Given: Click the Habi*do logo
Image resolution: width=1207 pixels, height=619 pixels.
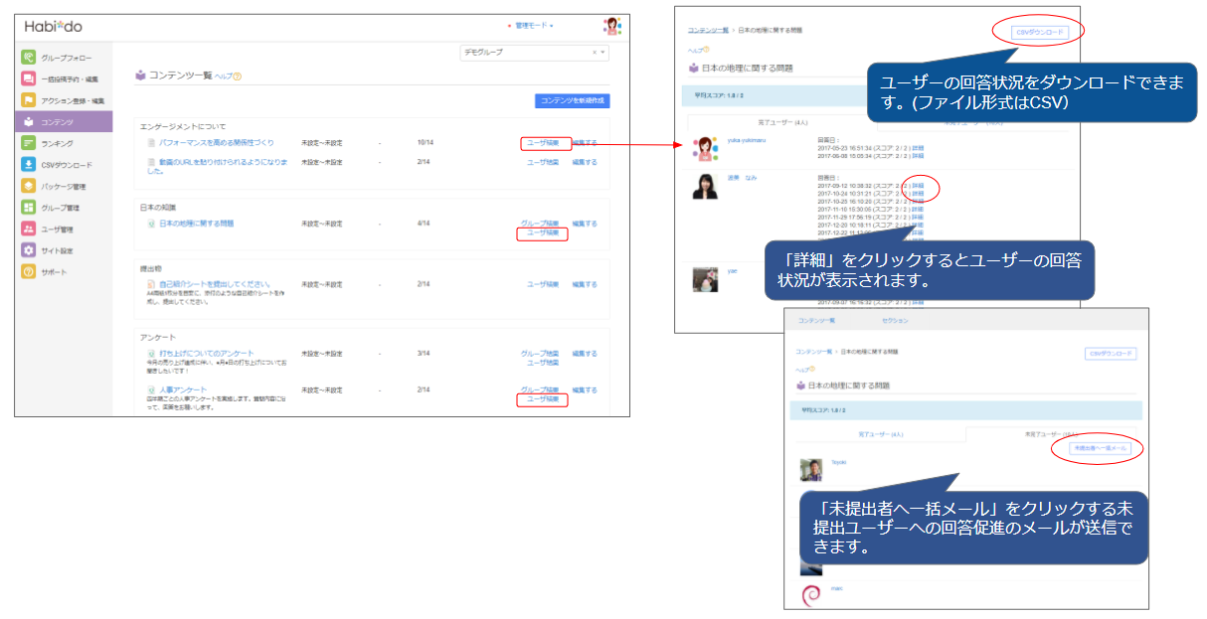Looking at the screenshot, I should click(x=53, y=26).
